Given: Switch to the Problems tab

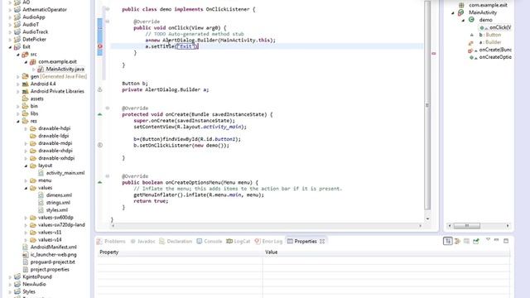Looking at the screenshot, I should (111, 241).
